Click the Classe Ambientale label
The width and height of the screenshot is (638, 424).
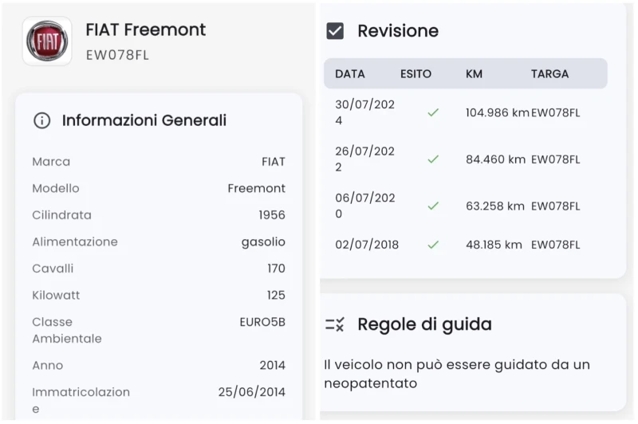67,330
